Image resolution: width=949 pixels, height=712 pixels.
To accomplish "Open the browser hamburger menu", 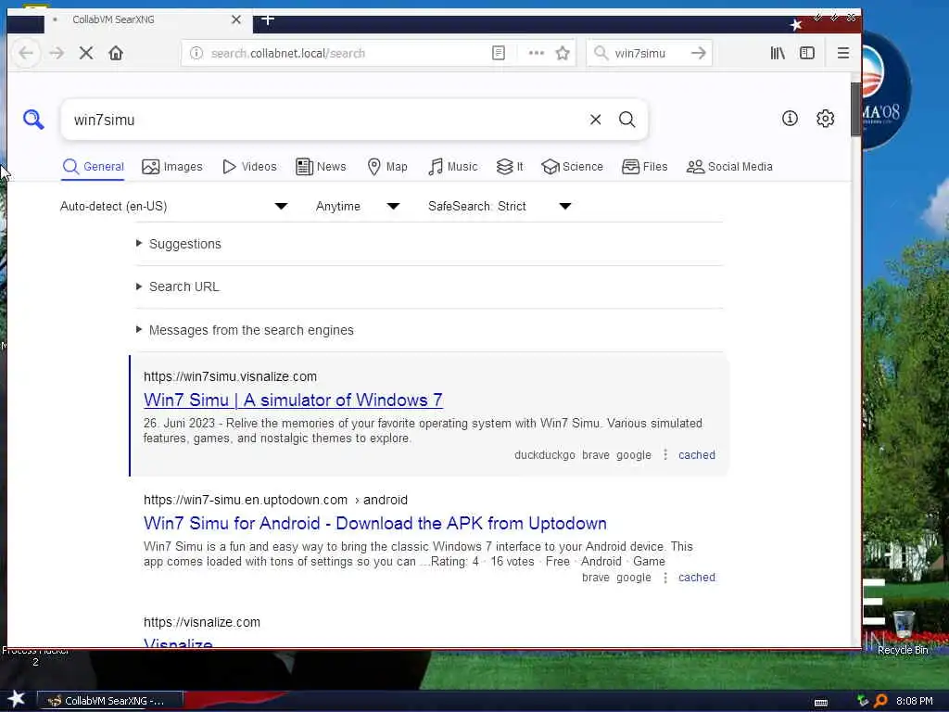I will [x=843, y=53].
